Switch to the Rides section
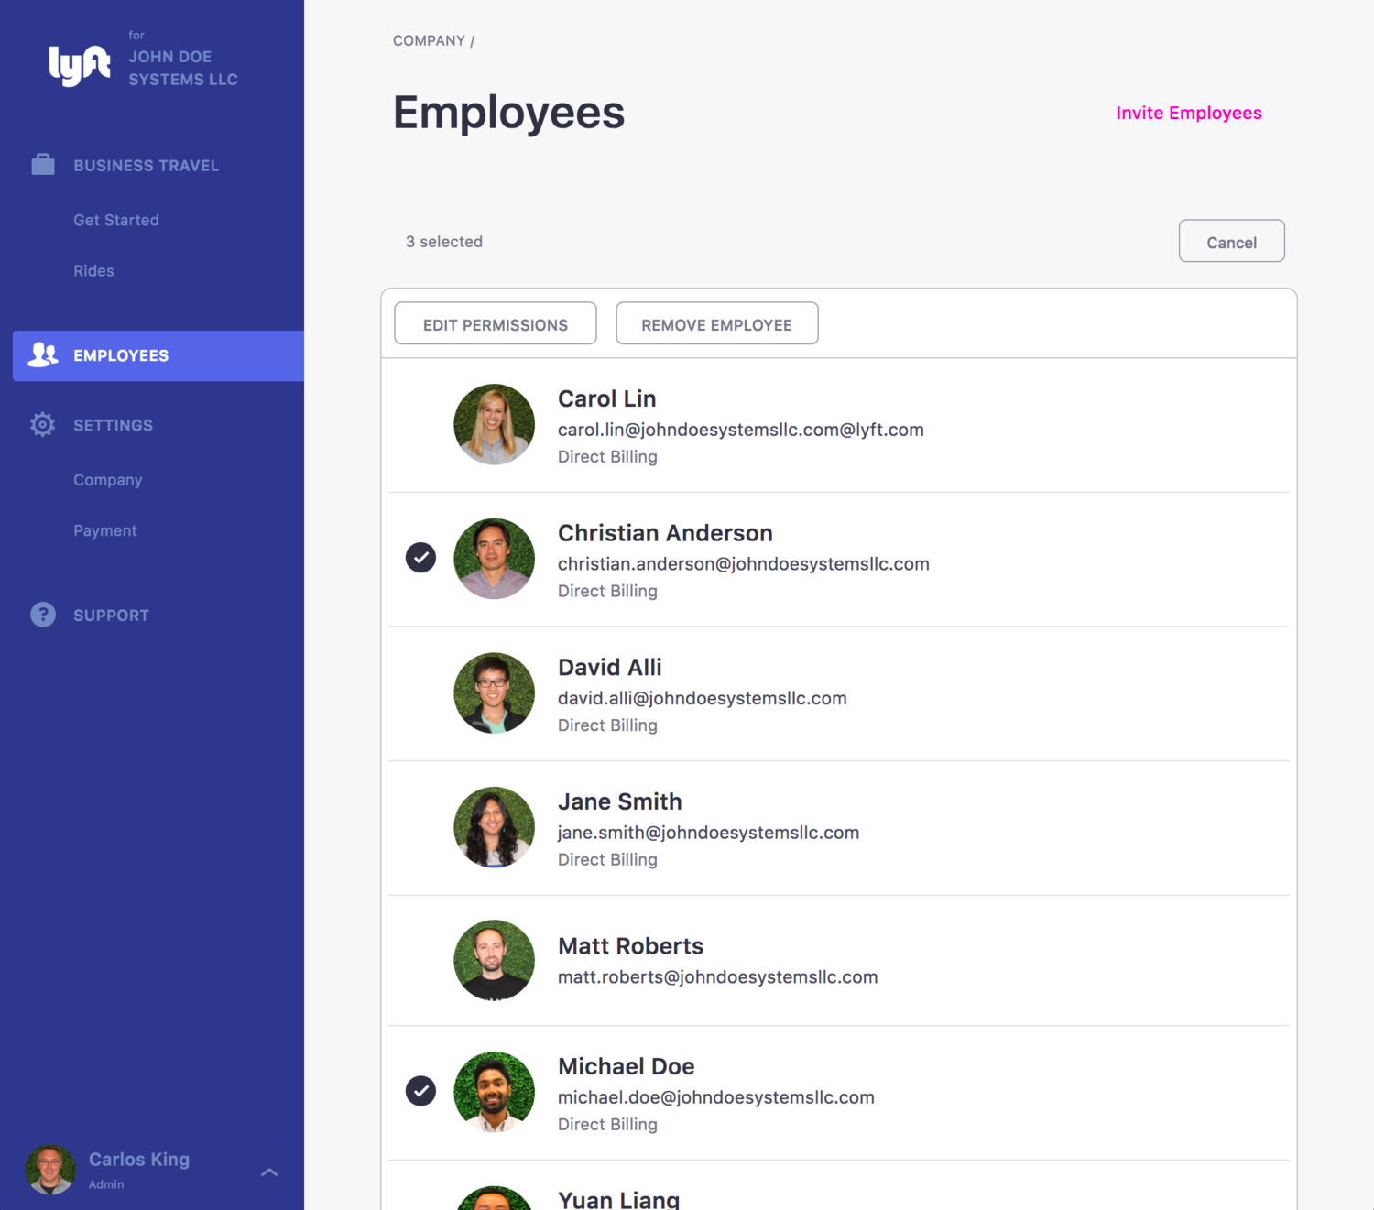The image size is (1374, 1210). click(x=93, y=270)
